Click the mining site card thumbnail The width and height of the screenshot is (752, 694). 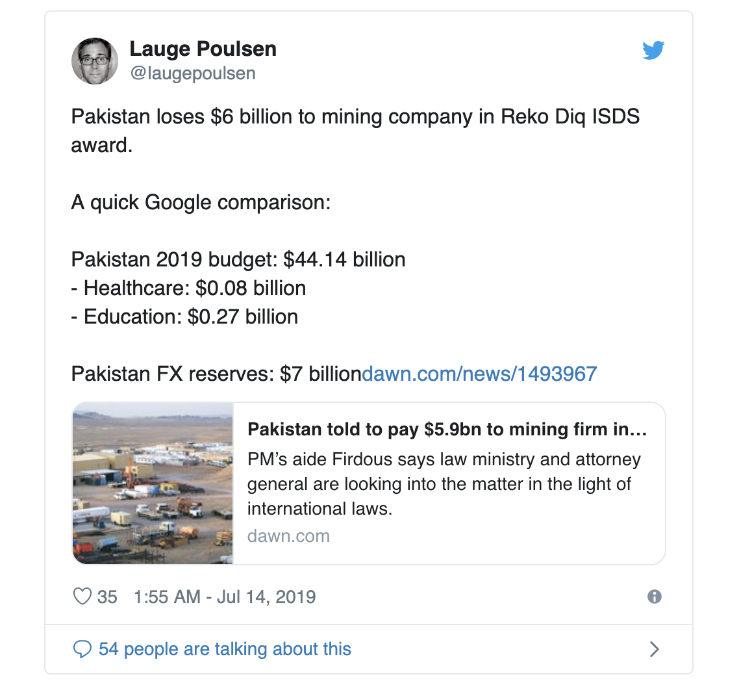(153, 483)
